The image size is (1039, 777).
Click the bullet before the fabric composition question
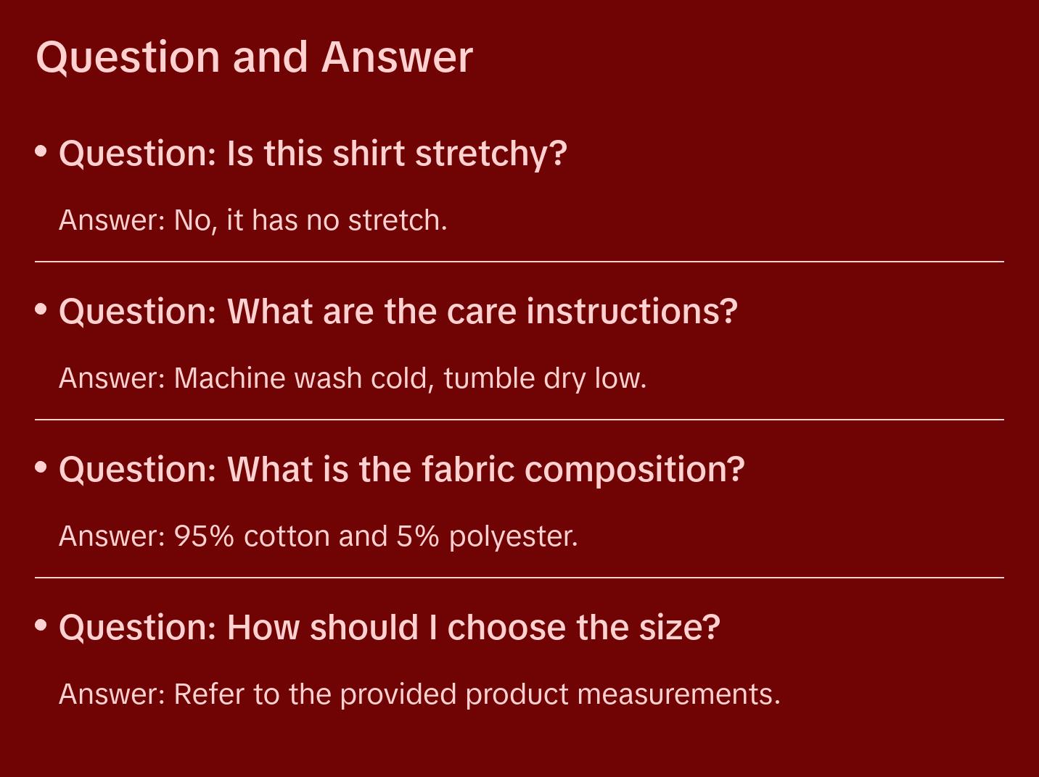(x=41, y=468)
